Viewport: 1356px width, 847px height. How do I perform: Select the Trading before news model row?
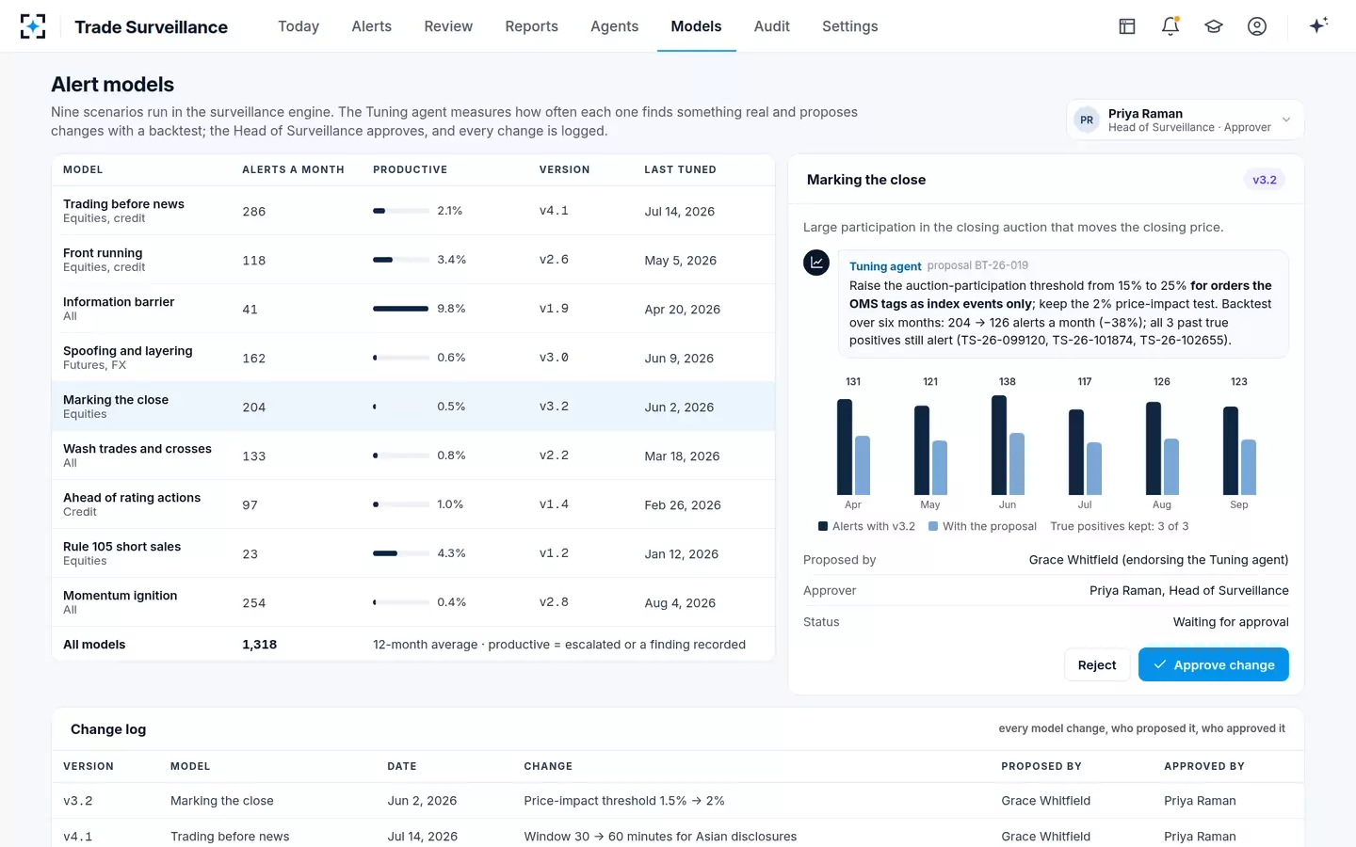(x=413, y=211)
